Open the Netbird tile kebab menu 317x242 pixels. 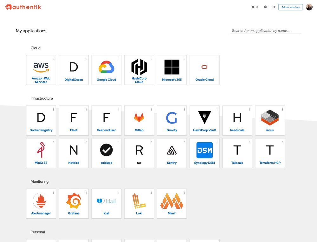pyautogui.click(x=86, y=142)
